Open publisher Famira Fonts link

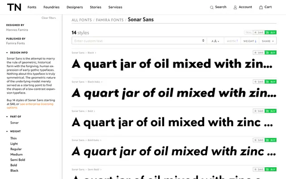click(15, 43)
